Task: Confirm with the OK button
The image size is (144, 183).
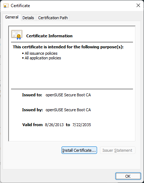Action: click(128, 176)
